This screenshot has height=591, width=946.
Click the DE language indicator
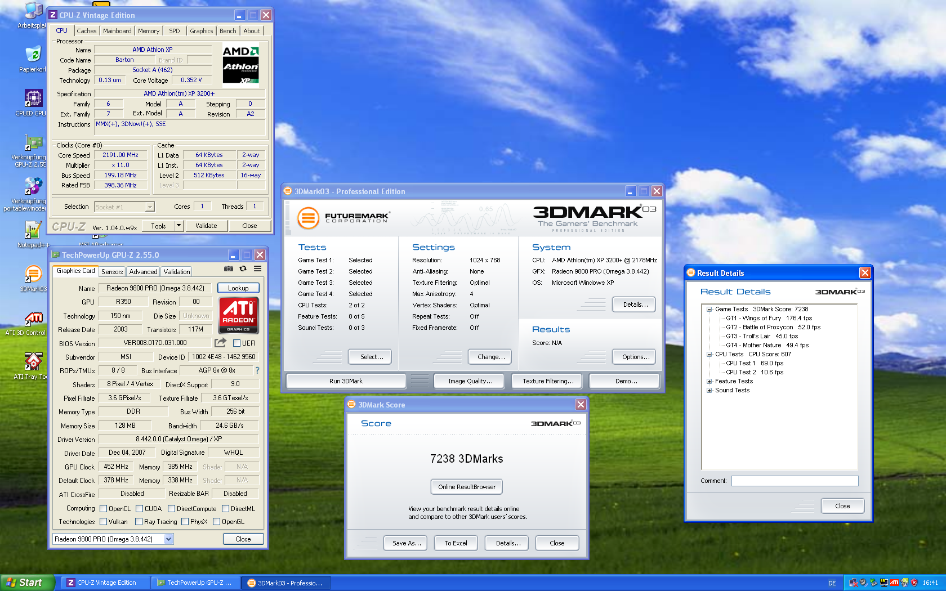click(x=832, y=583)
